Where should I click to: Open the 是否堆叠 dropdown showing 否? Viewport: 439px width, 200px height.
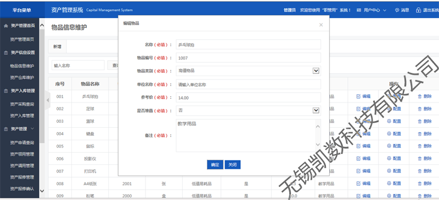(316, 111)
